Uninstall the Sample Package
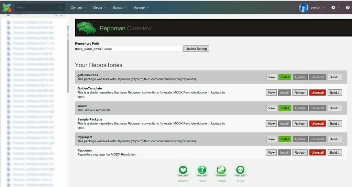Viewport: 352px width, 187px height. click(317, 123)
